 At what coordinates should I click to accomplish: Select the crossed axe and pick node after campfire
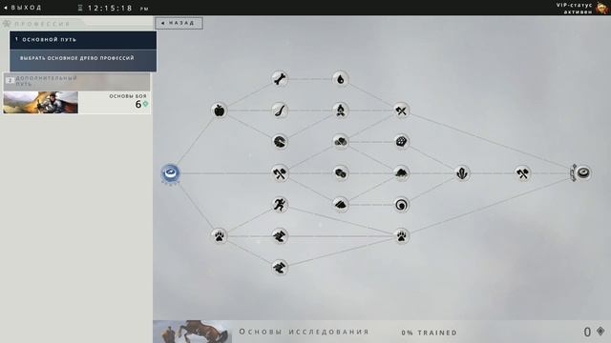tap(401, 111)
